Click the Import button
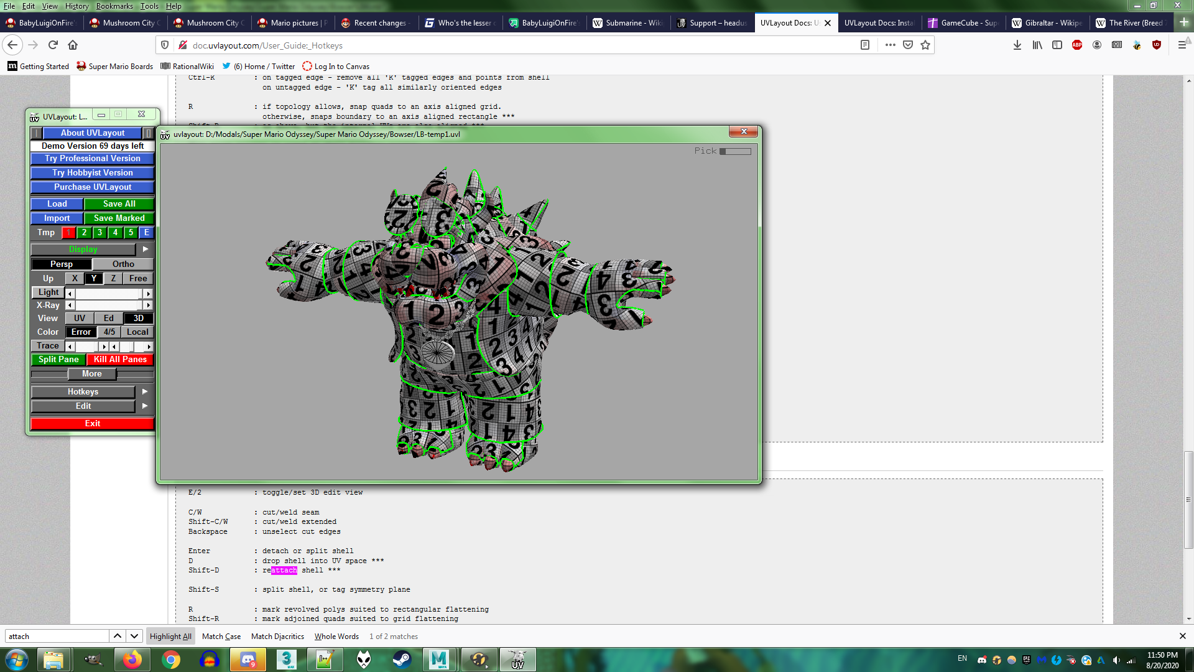The height and width of the screenshot is (672, 1194). [57, 218]
